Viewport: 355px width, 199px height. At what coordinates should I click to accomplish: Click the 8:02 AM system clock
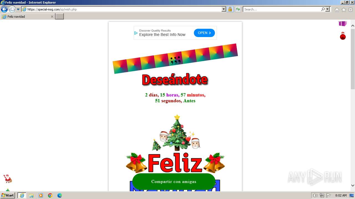[x=341, y=195]
